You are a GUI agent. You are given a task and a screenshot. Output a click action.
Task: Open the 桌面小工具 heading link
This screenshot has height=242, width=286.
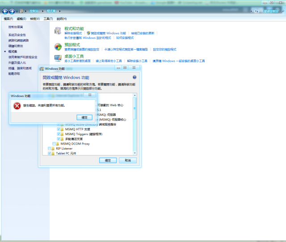74,56
